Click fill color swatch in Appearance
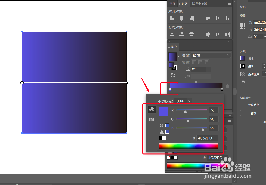Viewport: 266px width, 185px height. point(243,58)
